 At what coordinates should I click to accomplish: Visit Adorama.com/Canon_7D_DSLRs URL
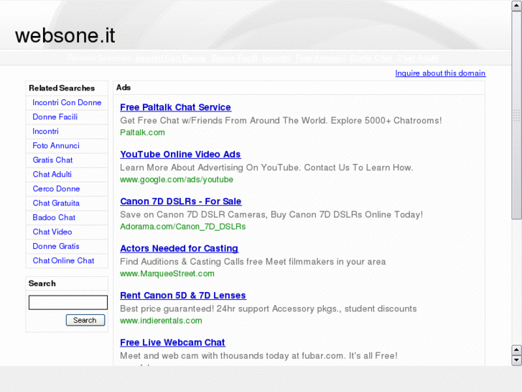[x=183, y=227]
